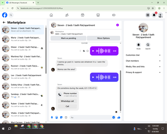
Task: Click Mark as pending button
Action: [68, 38]
